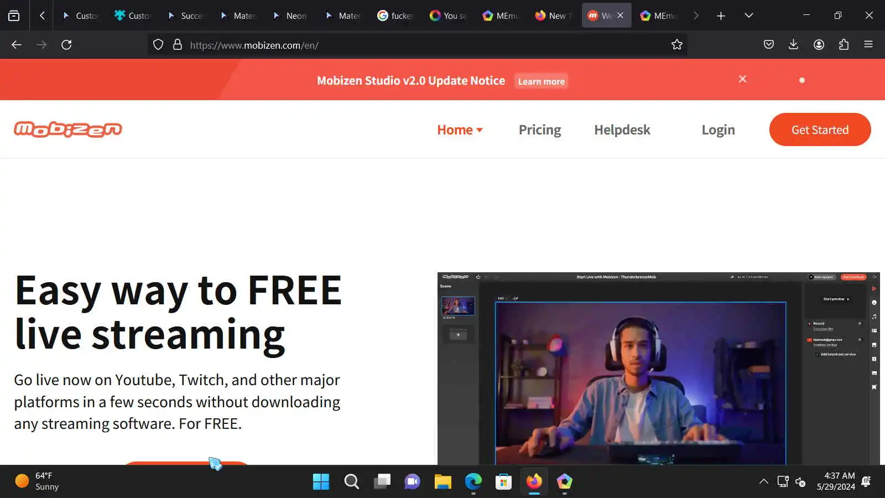Select the Custo tab with the play-arrow icon
This screenshot has width=885, height=498.
[80, 15]
